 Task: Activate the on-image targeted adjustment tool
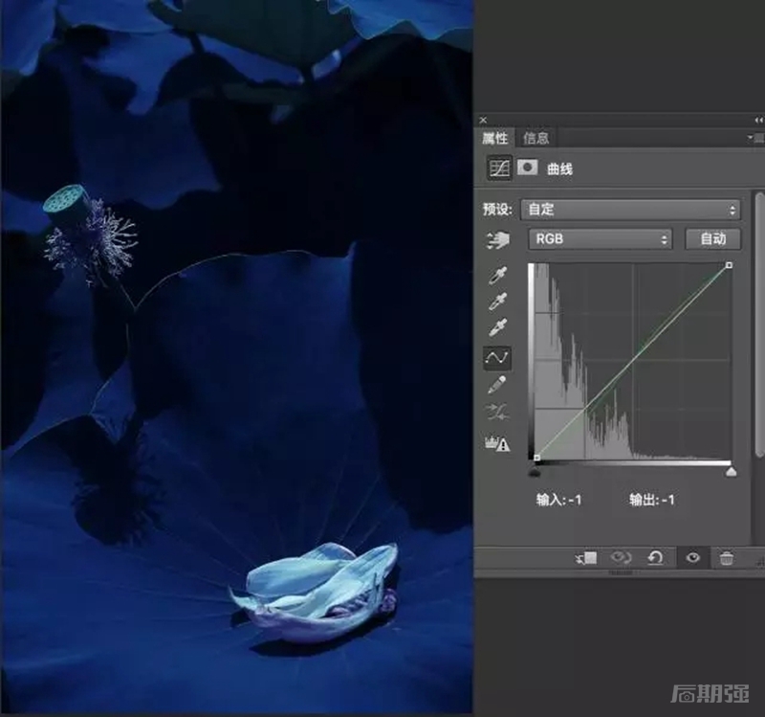497,240
